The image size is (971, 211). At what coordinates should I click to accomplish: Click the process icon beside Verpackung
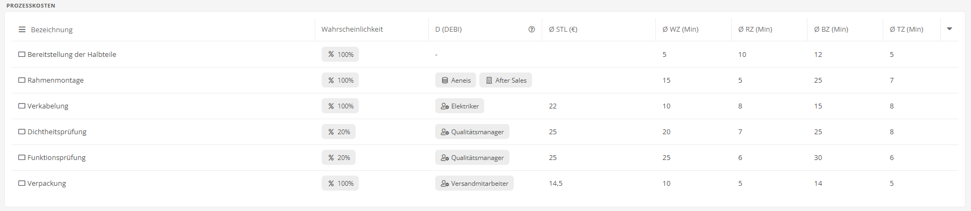coord(22,183)
